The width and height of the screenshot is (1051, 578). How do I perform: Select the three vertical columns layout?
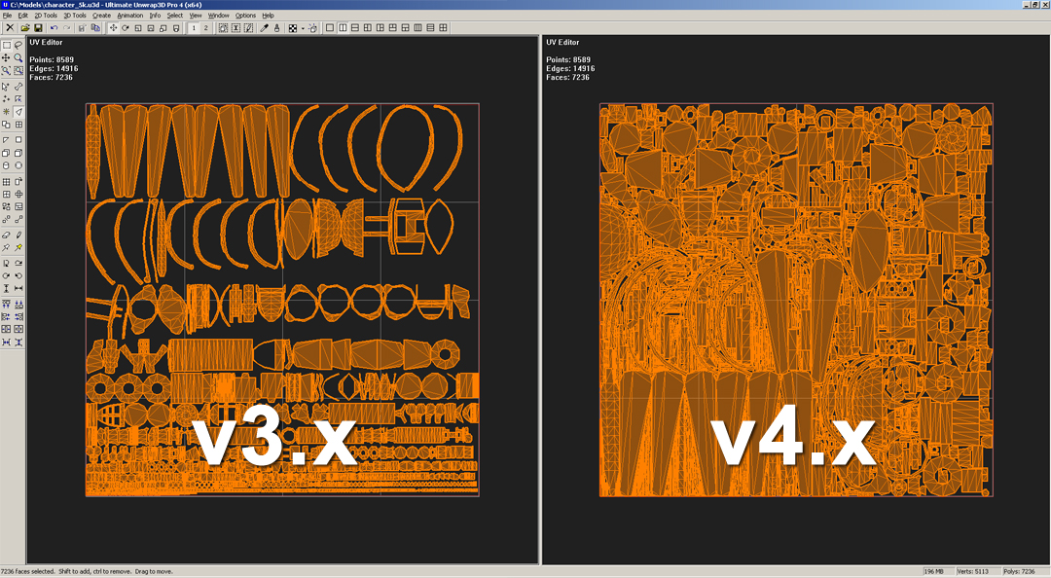click(417, 28)
